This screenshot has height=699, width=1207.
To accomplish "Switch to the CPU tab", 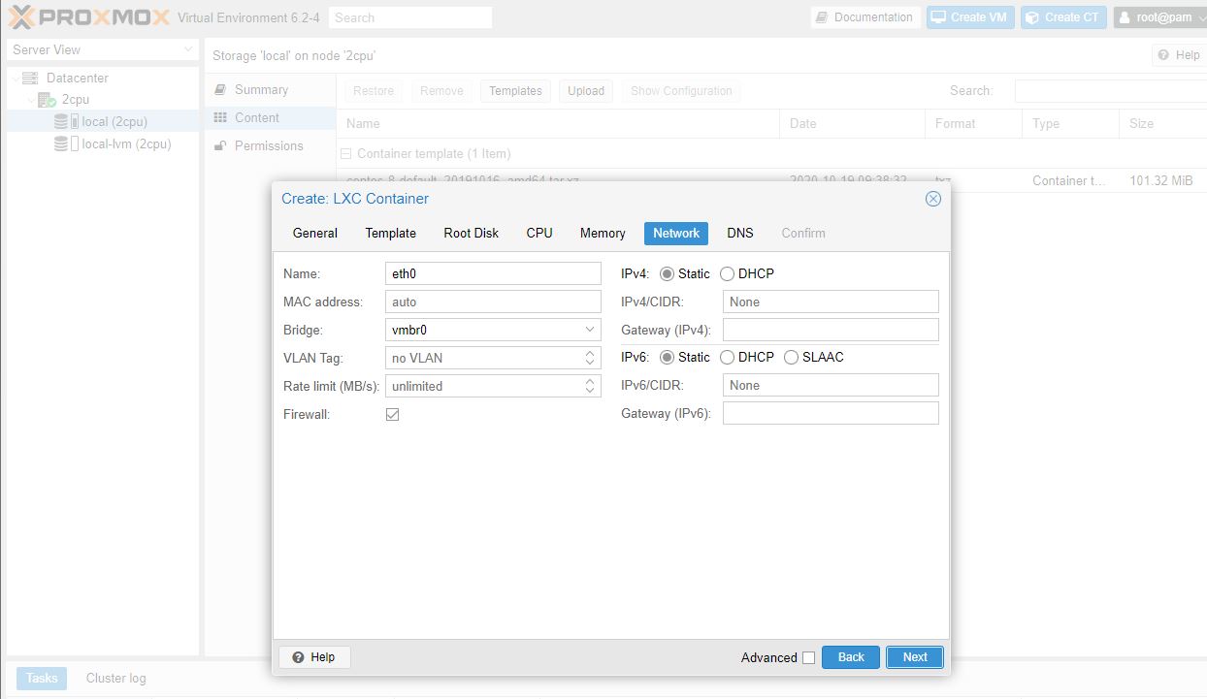I will [539, 233].
